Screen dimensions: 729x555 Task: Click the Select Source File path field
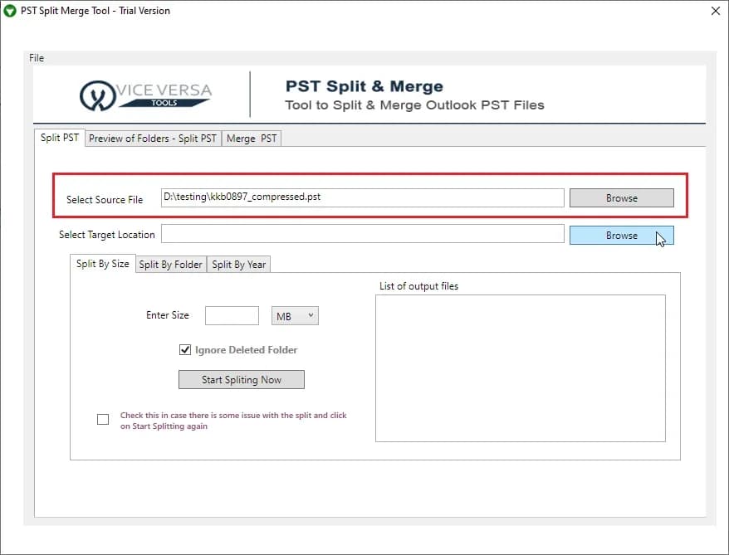[x=363, y=197]
